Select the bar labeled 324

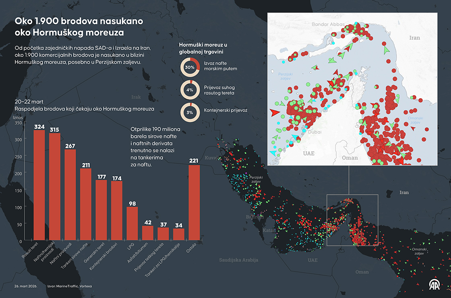coord(39,185)
